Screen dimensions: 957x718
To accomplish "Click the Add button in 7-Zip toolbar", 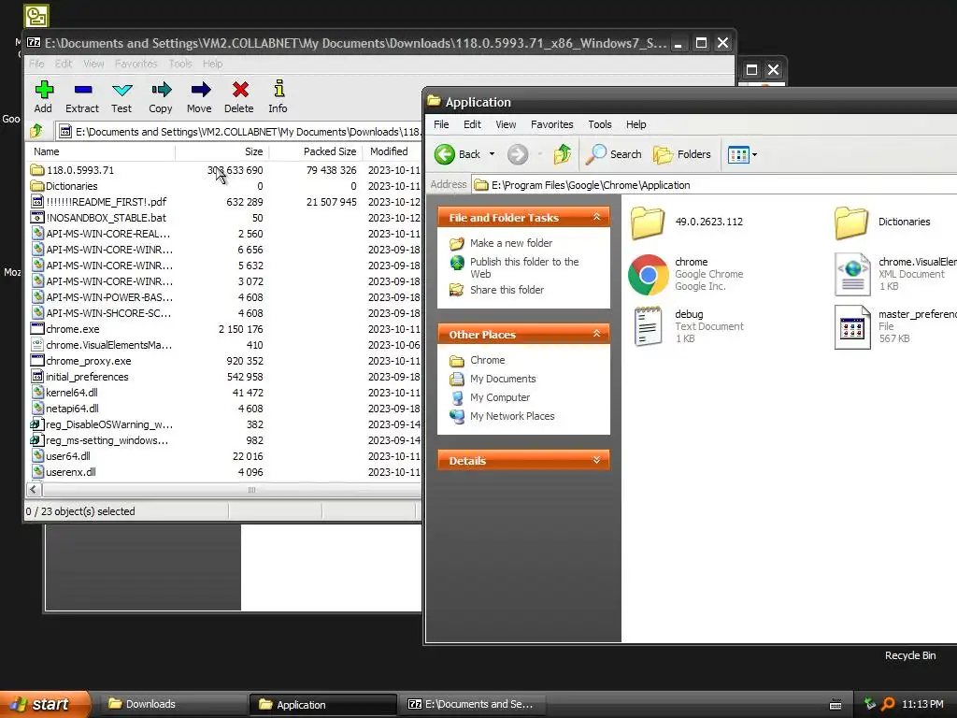I will pyautogui.click(x=43, y=96).
